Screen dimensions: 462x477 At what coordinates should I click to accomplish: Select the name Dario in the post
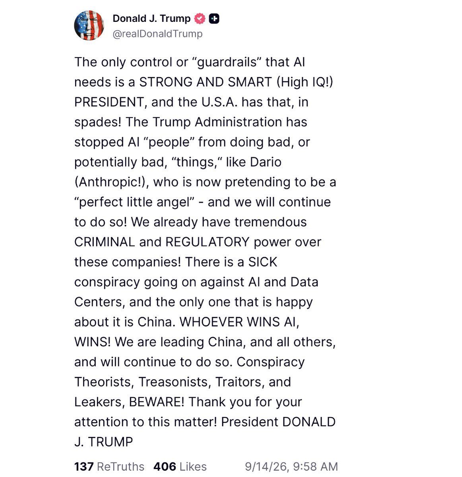click(265, 162)
